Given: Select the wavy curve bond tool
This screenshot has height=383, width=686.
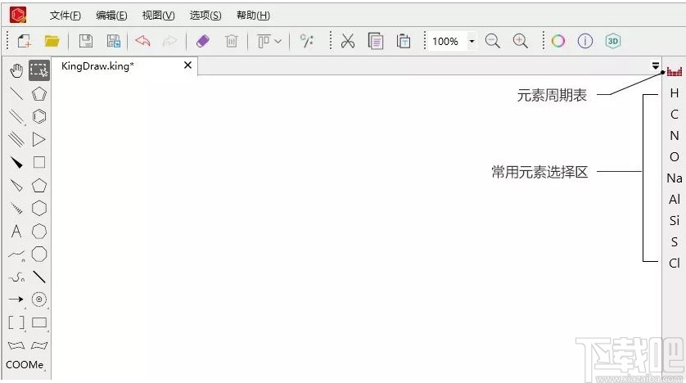Looking at the screenshot, I should 16,277.
